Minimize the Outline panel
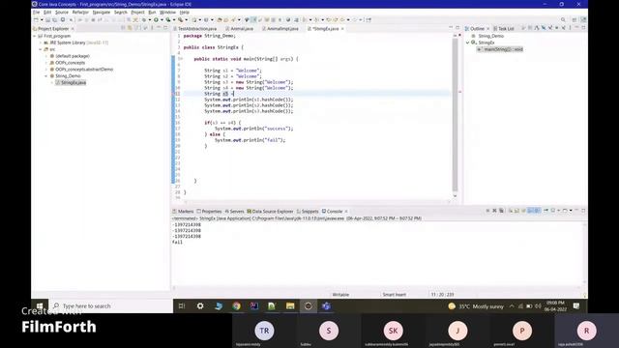 [x=576, y=28]
